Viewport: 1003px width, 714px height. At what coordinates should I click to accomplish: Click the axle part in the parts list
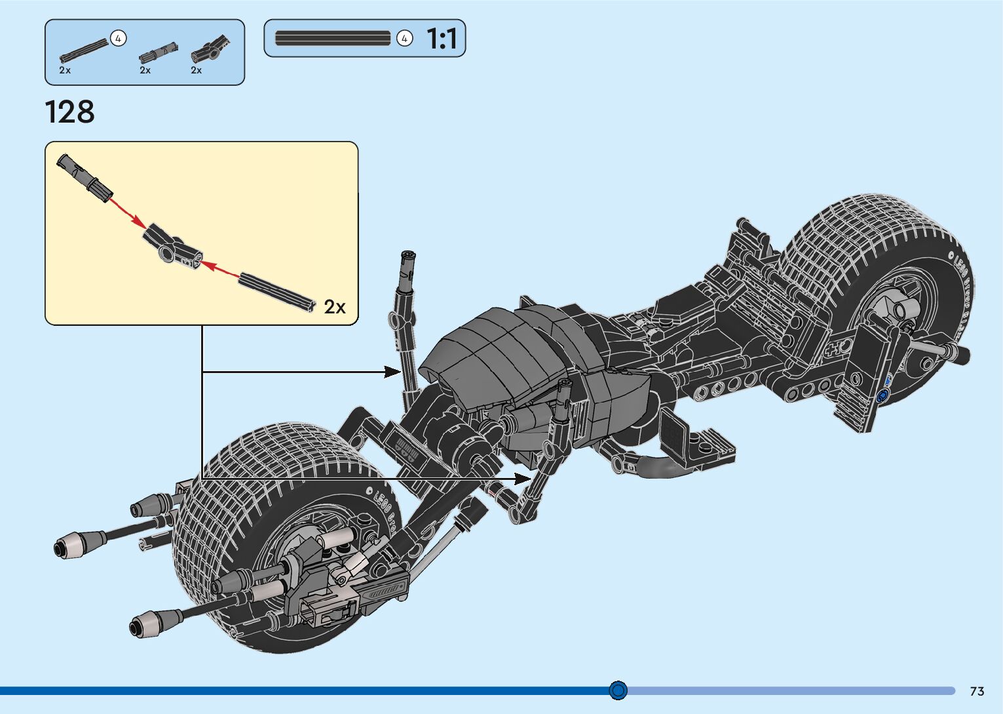[x=84, y=50]
